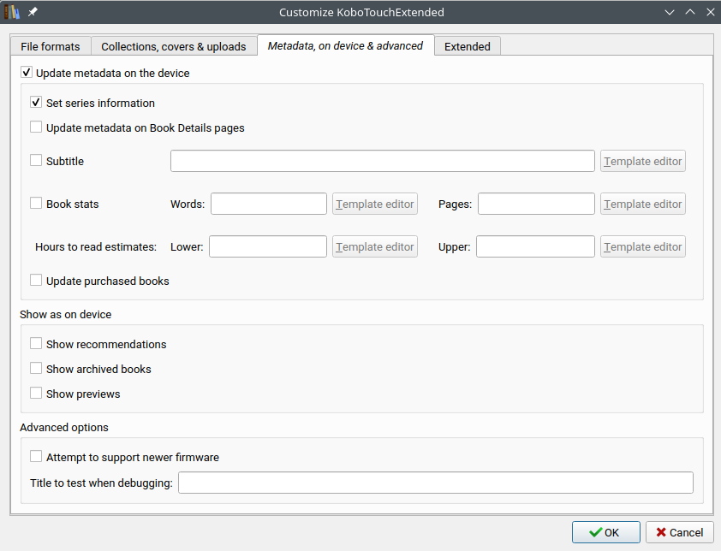Screen dimensions: 721x551
Task: Click the title bar up-chevron maximize icon
Action: click(x=689, y=12)
